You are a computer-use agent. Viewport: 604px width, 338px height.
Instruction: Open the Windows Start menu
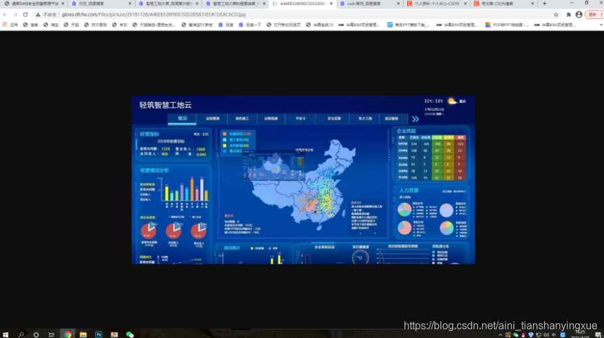[x=5, y=335]
